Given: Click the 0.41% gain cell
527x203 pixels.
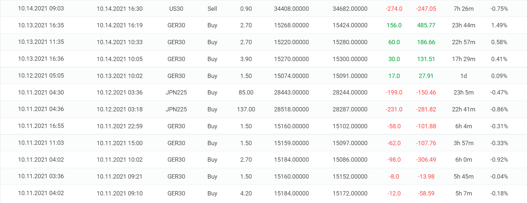Looking at the screenshot, I should (499, 59).
